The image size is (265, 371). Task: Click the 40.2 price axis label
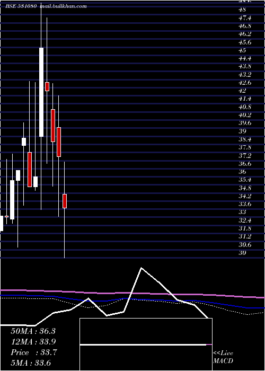coord(245,115)
